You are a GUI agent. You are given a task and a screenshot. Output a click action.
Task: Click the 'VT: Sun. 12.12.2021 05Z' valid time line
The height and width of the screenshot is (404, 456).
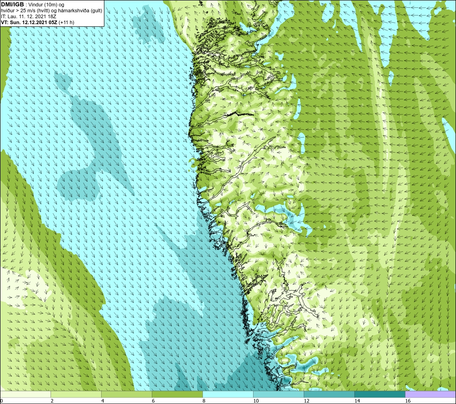pos(37,22)
